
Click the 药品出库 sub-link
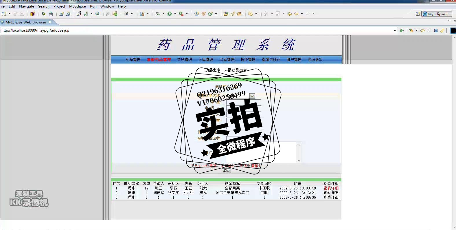click(x=213, y=70)
